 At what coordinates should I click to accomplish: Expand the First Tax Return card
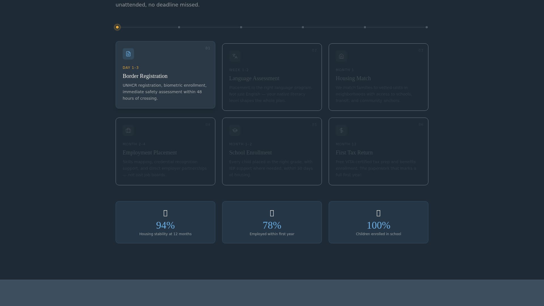[x=378, y=151]
